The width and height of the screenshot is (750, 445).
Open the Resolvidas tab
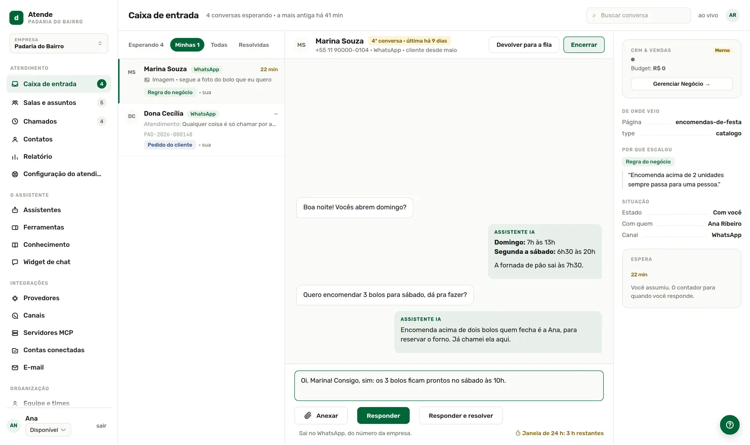pyautogui.click(x=254, y=45)
